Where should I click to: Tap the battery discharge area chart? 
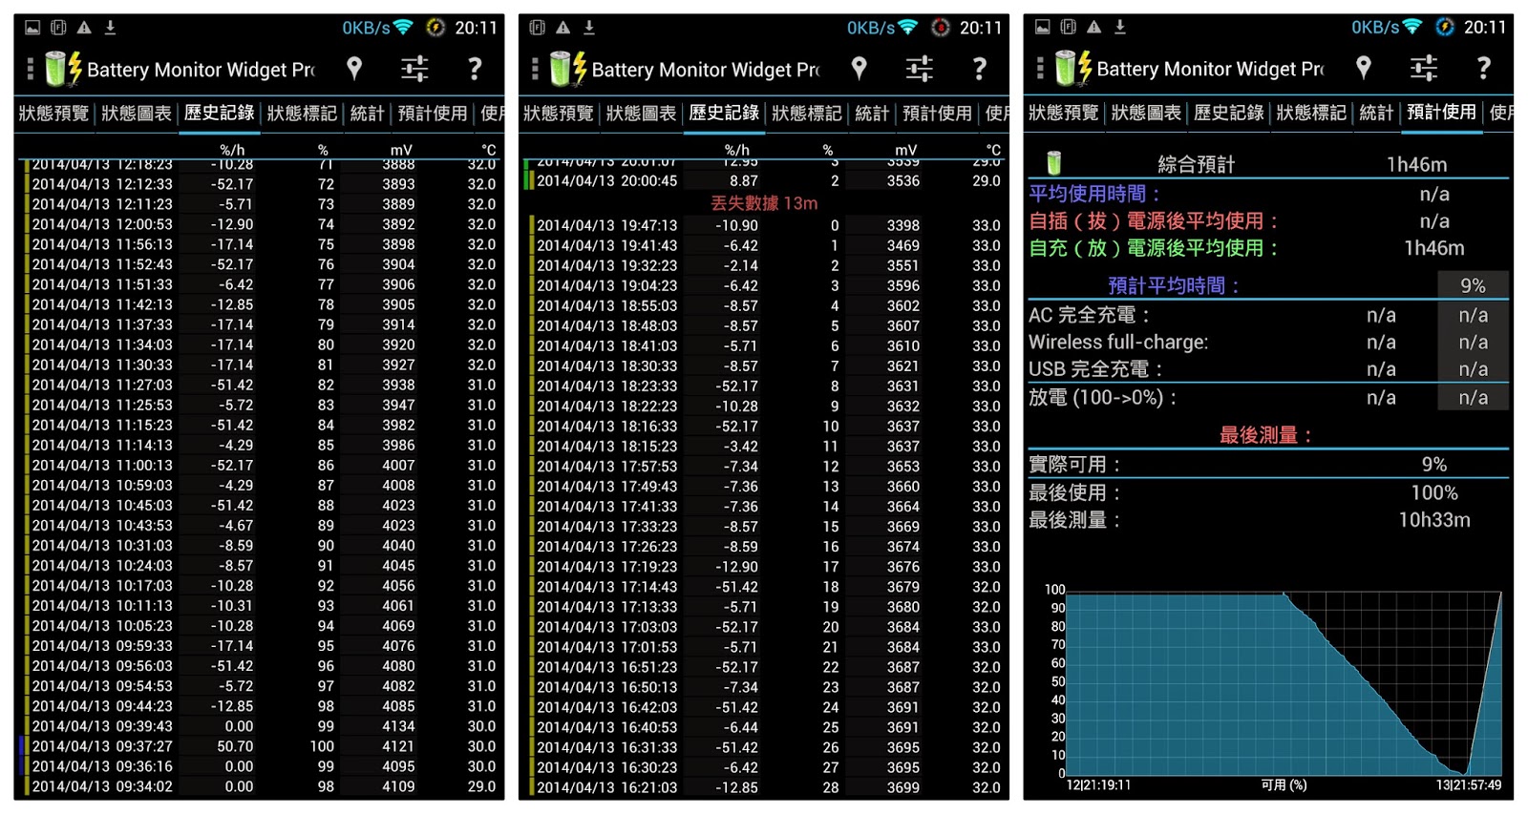(x=1284, y=683)
